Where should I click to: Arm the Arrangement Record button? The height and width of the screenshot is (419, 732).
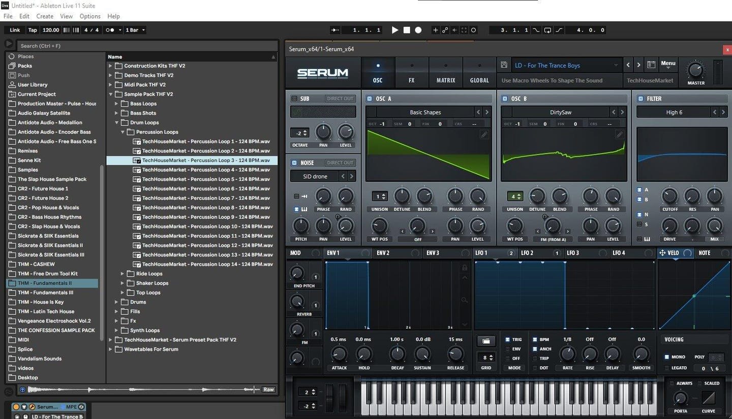(418, 30)
